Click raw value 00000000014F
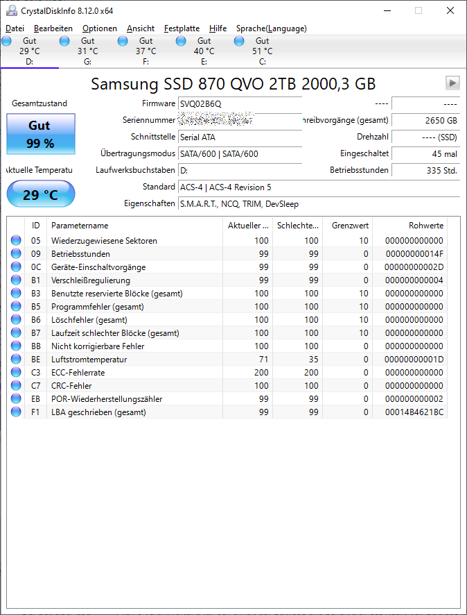The image size is (467, 615). coord(414,254)
